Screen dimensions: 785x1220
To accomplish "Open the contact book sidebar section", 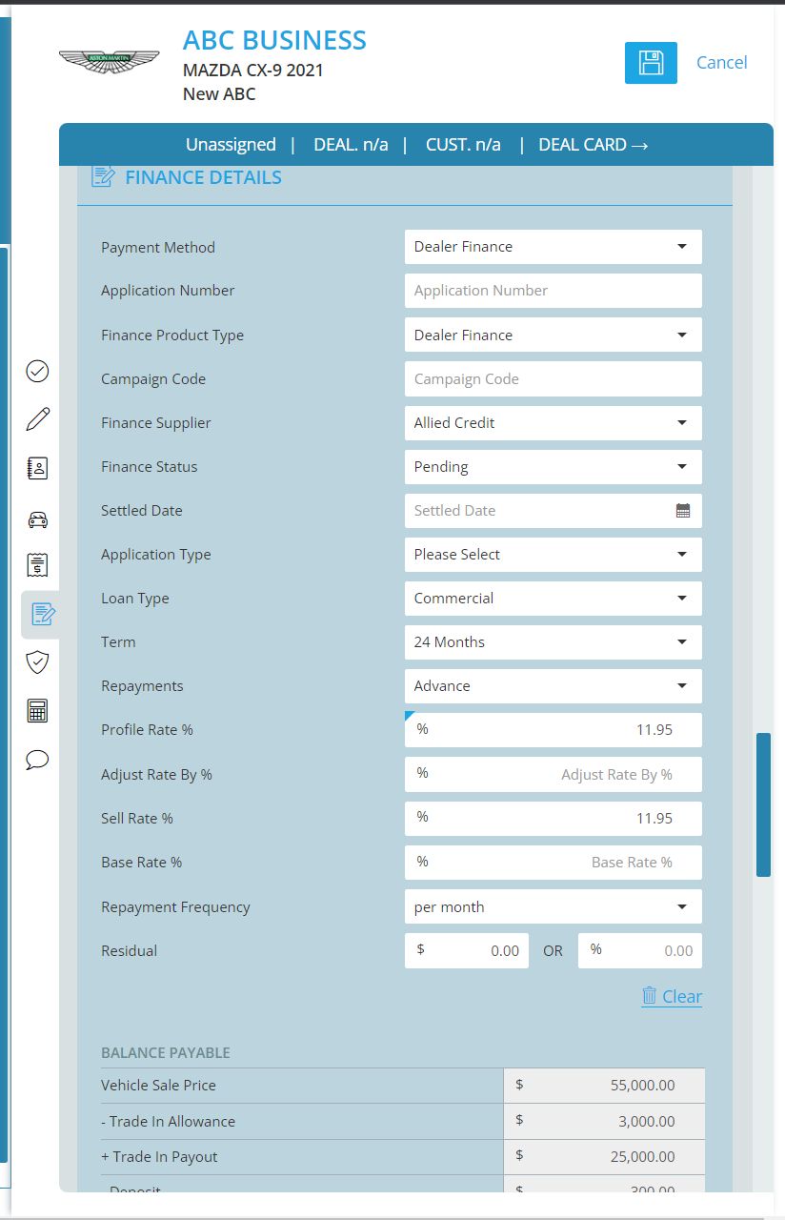I will tap(37, 468).
